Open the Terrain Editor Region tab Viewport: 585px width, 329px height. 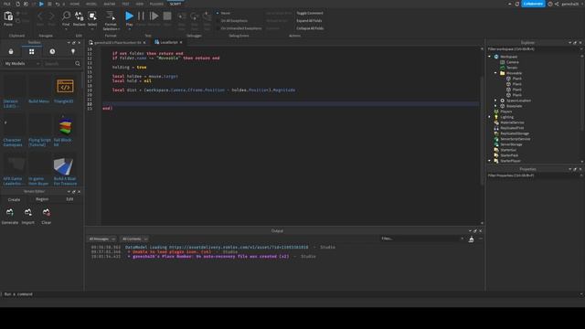pyautogui.click(x=42, y=199)
